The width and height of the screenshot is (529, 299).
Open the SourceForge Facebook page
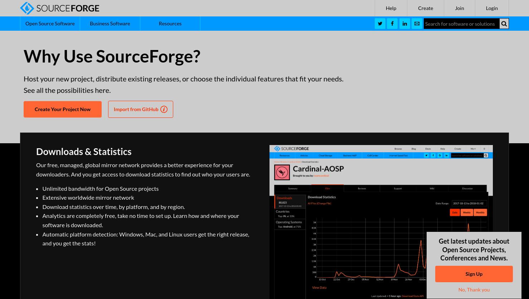point(392,24)
